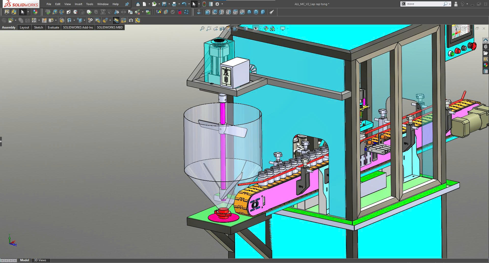489x263 pixels.
Task: Click the Zoom to Fit magnifier
Action: click(x=202, y=28)
